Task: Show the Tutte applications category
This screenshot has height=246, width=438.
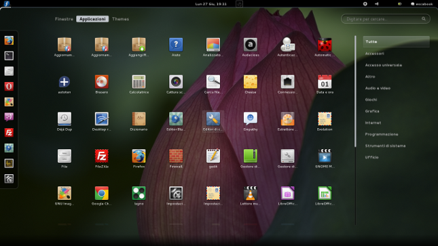Action: click(396, 41)
